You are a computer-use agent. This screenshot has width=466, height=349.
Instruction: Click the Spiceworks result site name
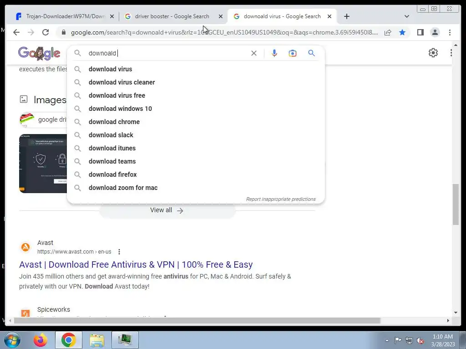pos(54,309)
